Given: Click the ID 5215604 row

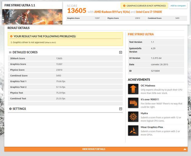Looking at the screenshot, I should [156, 71].
